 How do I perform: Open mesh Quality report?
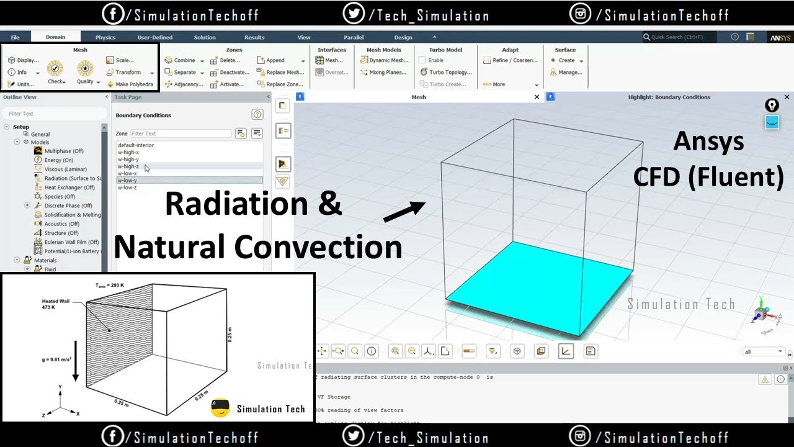tap(85, 73)
